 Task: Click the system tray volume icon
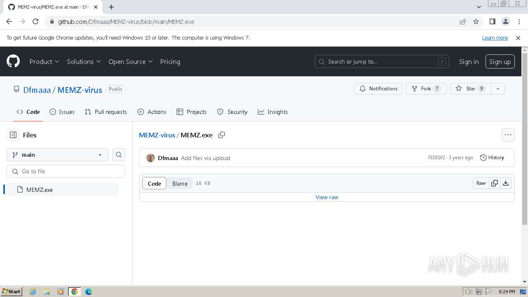(469, 292)
